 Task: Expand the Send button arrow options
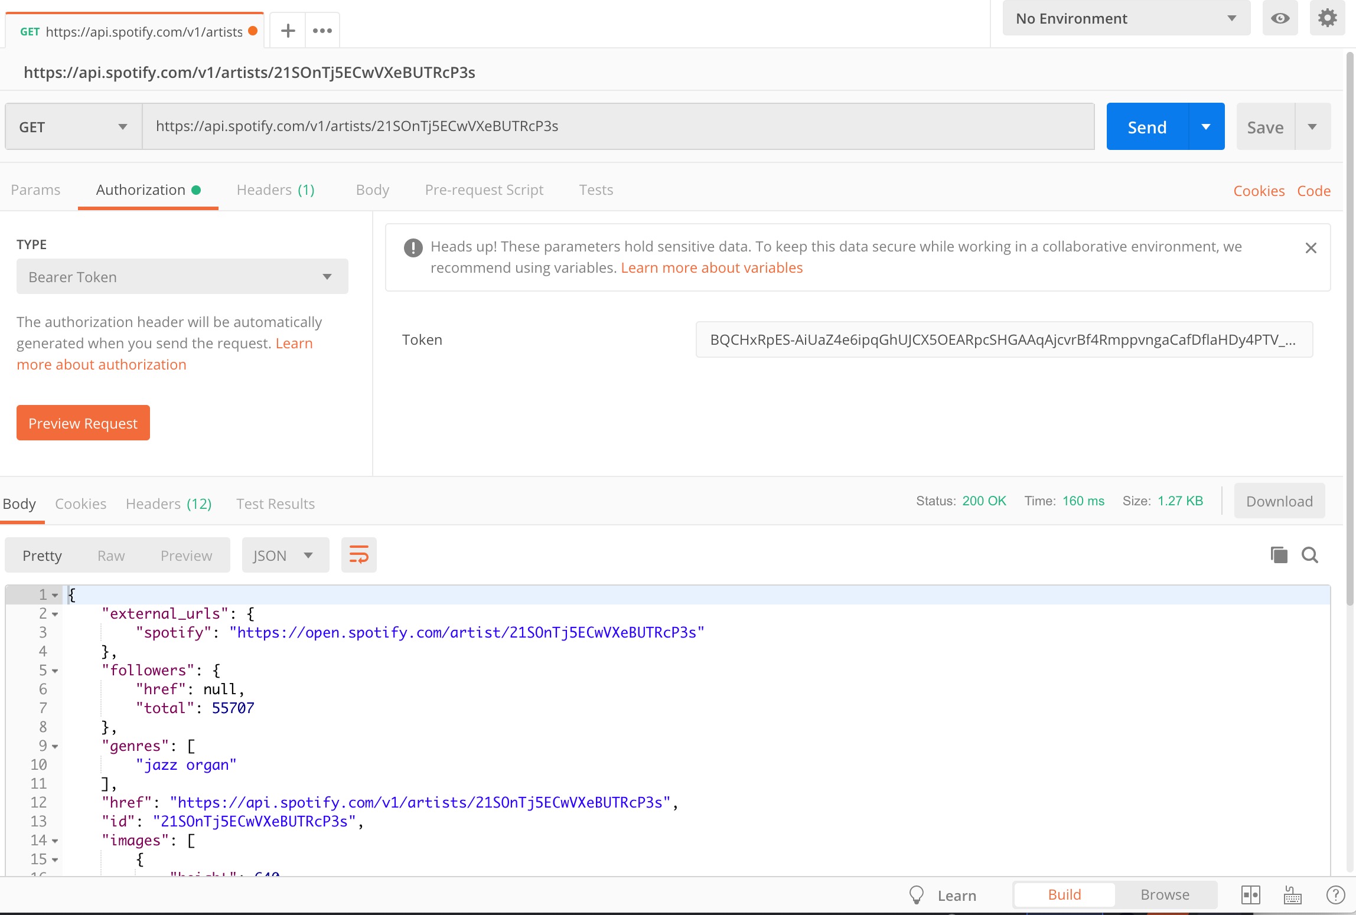1206,126
